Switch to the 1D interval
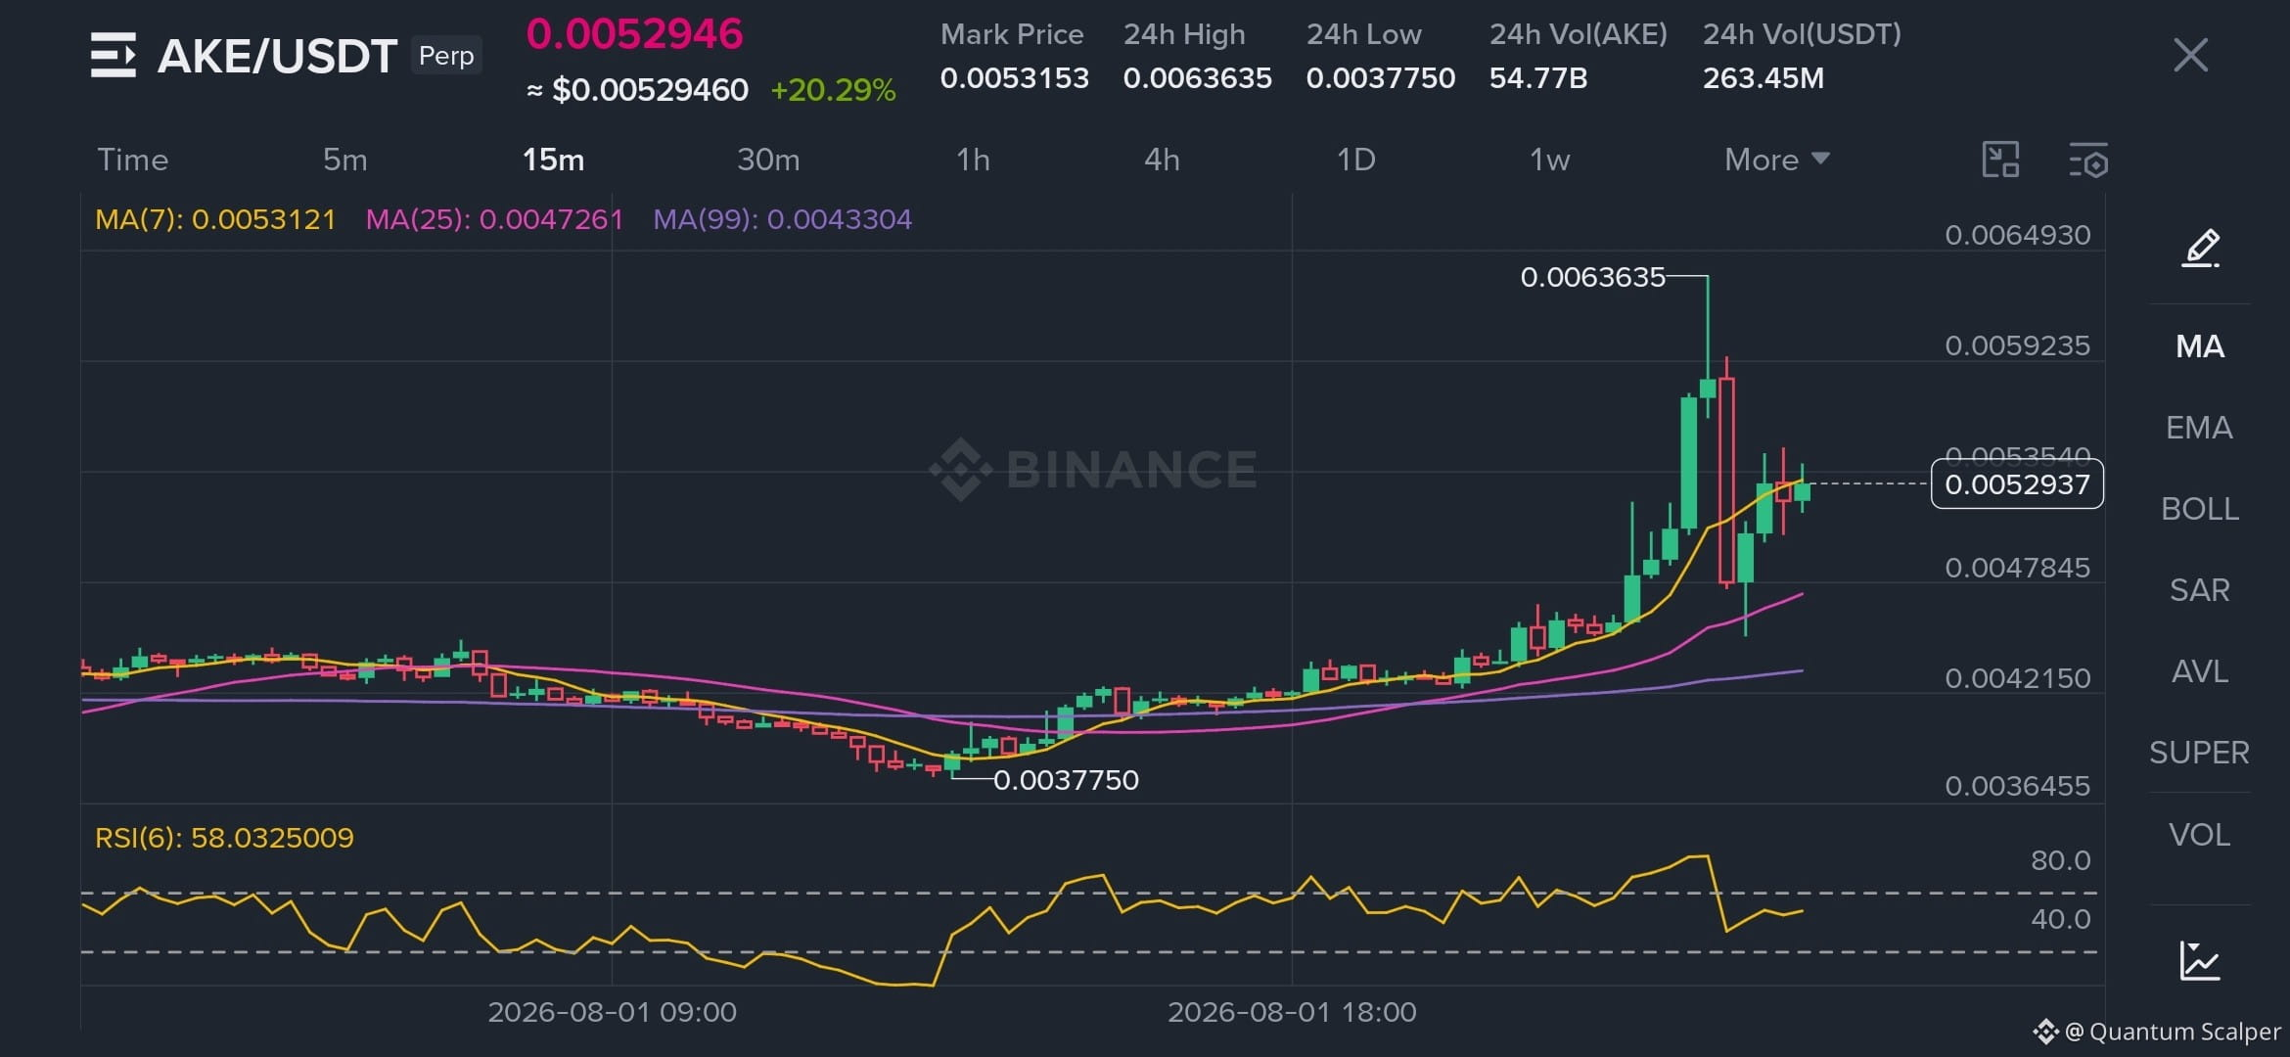Screen dimensions: 2290x1057 point(1356,160)
